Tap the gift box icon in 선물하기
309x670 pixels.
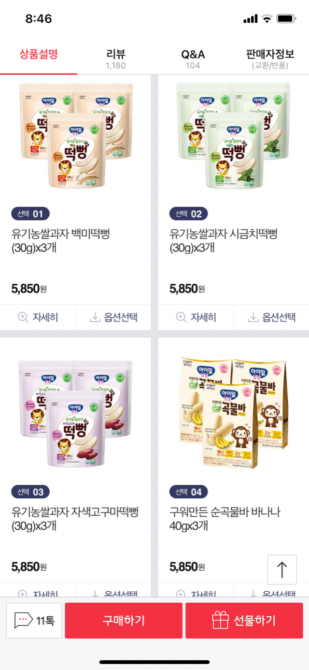(x=220, y=620)
